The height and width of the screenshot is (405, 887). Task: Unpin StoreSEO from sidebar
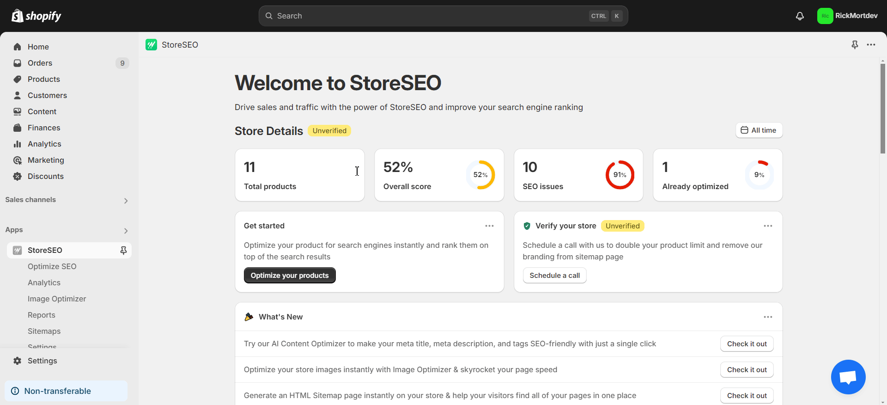(123, 250)
